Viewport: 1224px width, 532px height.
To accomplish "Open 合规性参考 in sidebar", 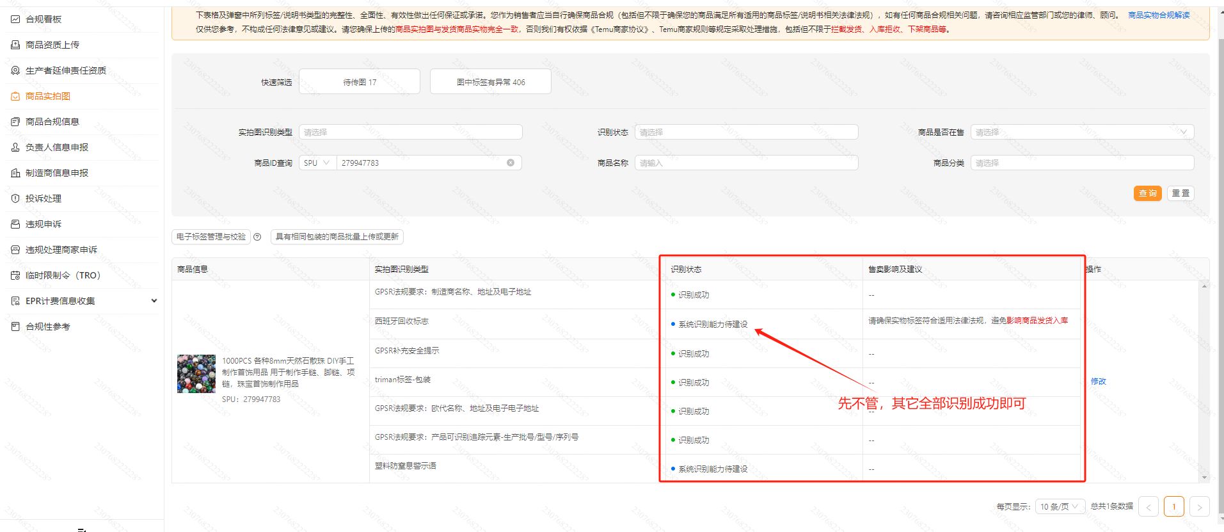I will point(48,326).
